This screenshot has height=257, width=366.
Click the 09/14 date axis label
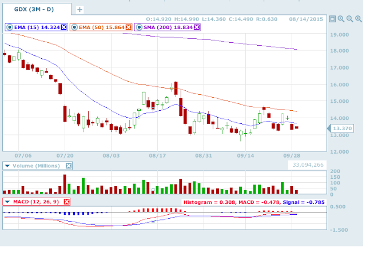coord(245,155)
